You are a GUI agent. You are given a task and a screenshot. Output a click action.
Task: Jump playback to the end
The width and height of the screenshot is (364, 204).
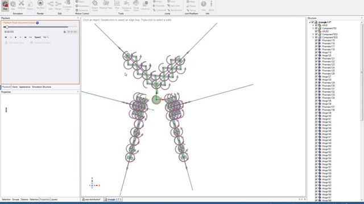[x=26, y=37]
